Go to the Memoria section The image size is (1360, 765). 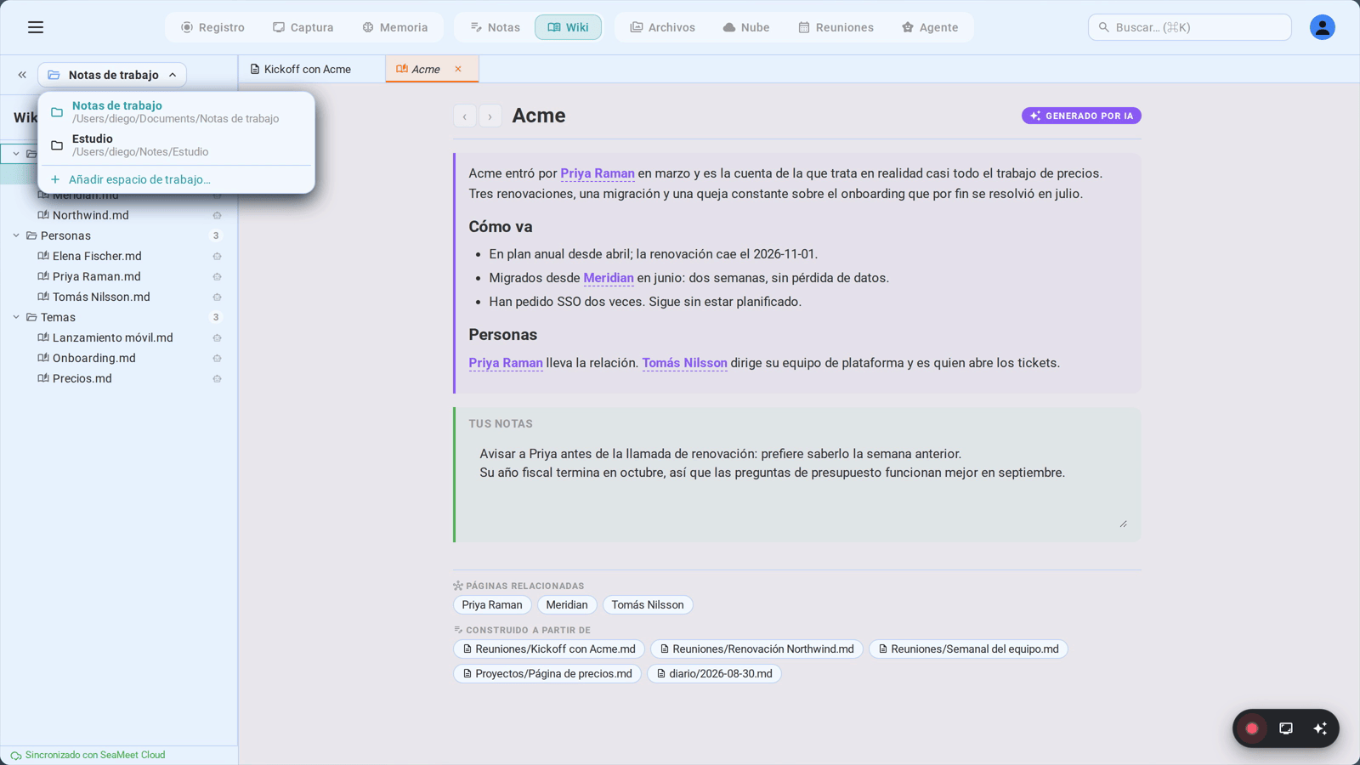[395, 27]
